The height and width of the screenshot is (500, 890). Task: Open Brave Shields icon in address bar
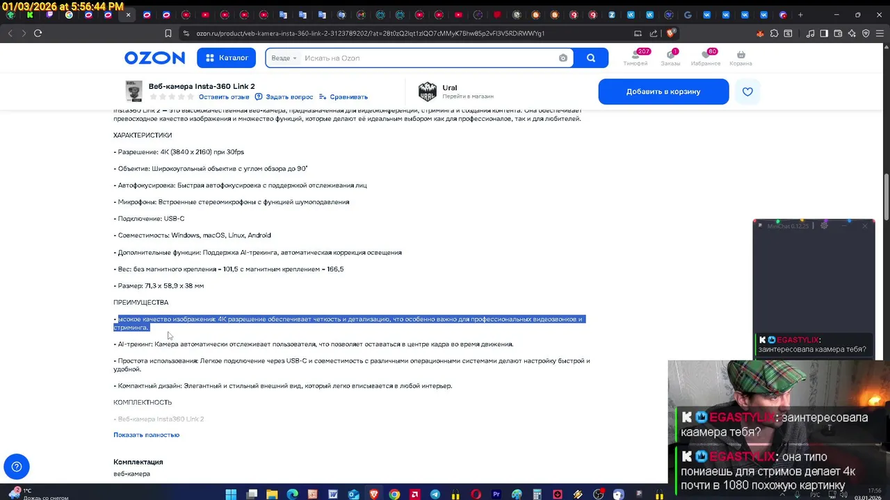point(671,33)
